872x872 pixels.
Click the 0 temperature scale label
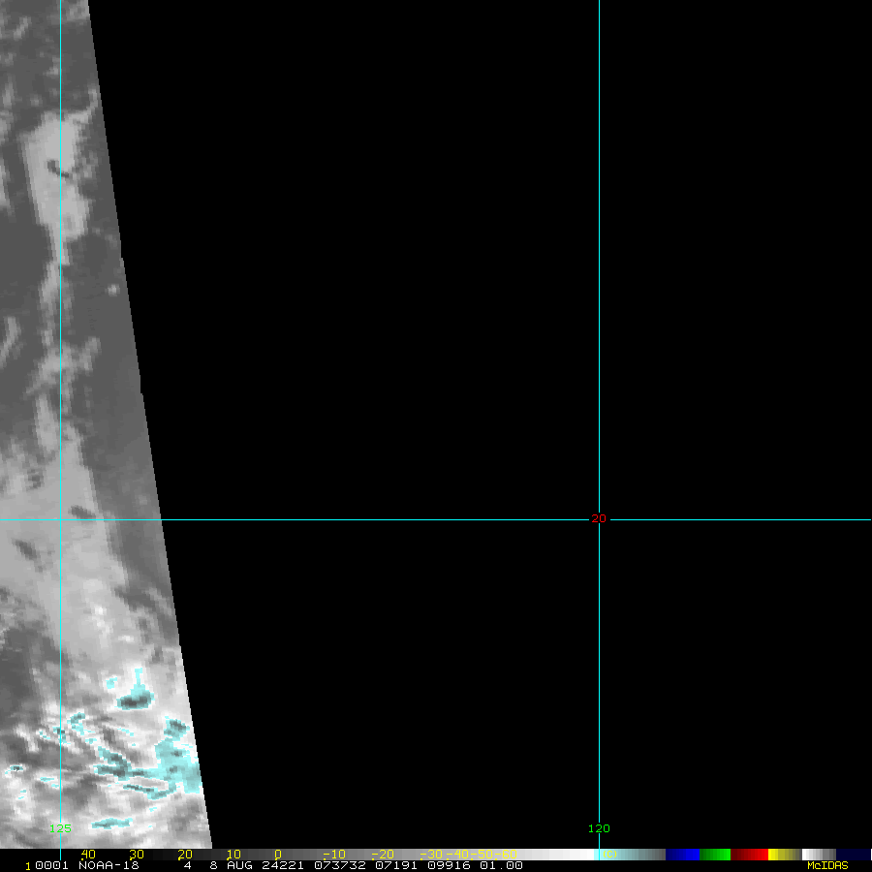(x=278, y=855)
